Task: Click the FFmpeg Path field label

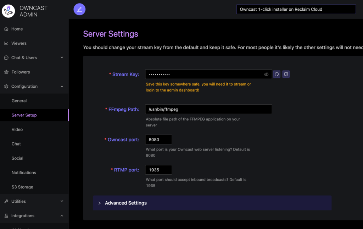Action: pos(124,109)
